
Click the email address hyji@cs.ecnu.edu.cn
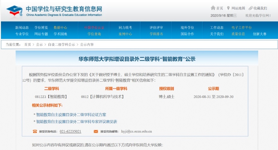pyautogui.click(x=137, y=131)
